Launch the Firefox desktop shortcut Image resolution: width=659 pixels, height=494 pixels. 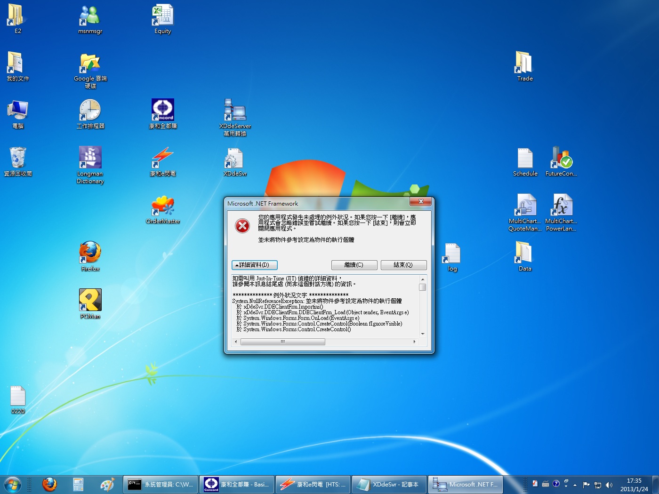[90, 256]
